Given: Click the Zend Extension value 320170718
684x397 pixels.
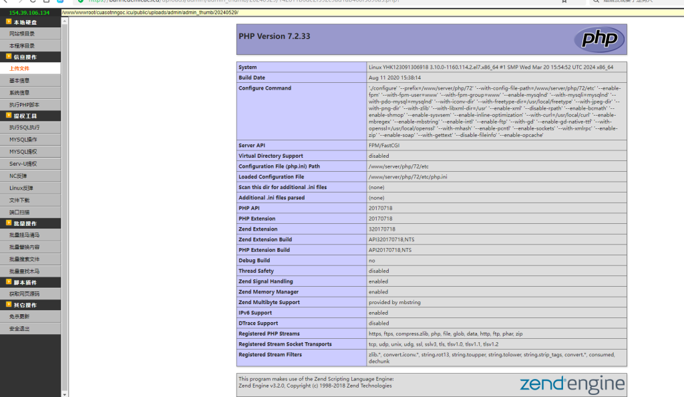Looking at the screenshot, I should click(x=381, y=229).
